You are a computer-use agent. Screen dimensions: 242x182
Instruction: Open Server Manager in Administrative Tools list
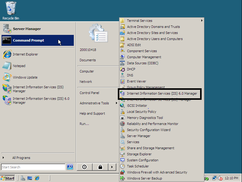(x=162, y=136)
